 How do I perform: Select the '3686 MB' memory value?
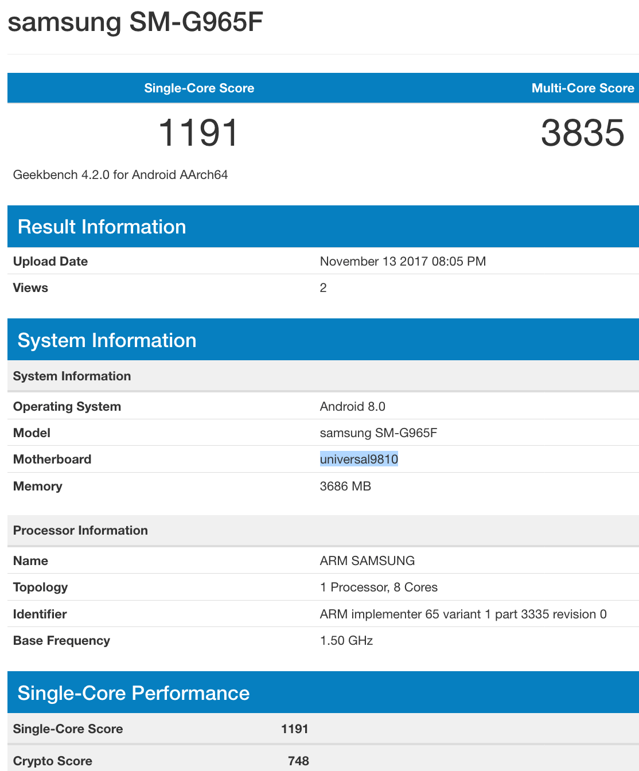(x=345, y=486)
